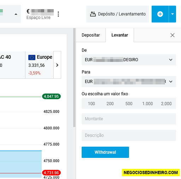Screen dimensions: 181x179
Task: Choose the fixed value 2.000
Action: coord(166,103)
